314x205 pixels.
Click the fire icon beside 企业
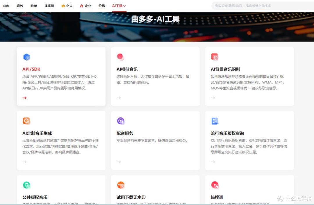pos(81,6)
